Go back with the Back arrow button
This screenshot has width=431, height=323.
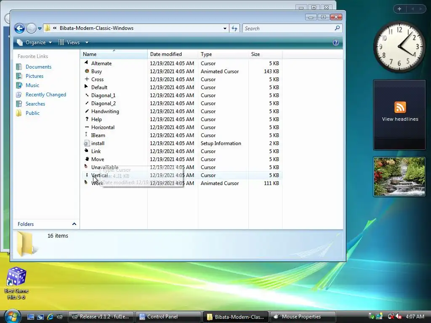coord(19,28)
